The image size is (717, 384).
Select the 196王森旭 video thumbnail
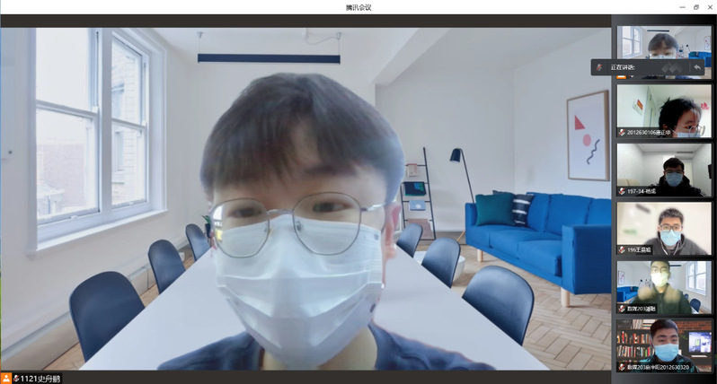coord(663,228)
